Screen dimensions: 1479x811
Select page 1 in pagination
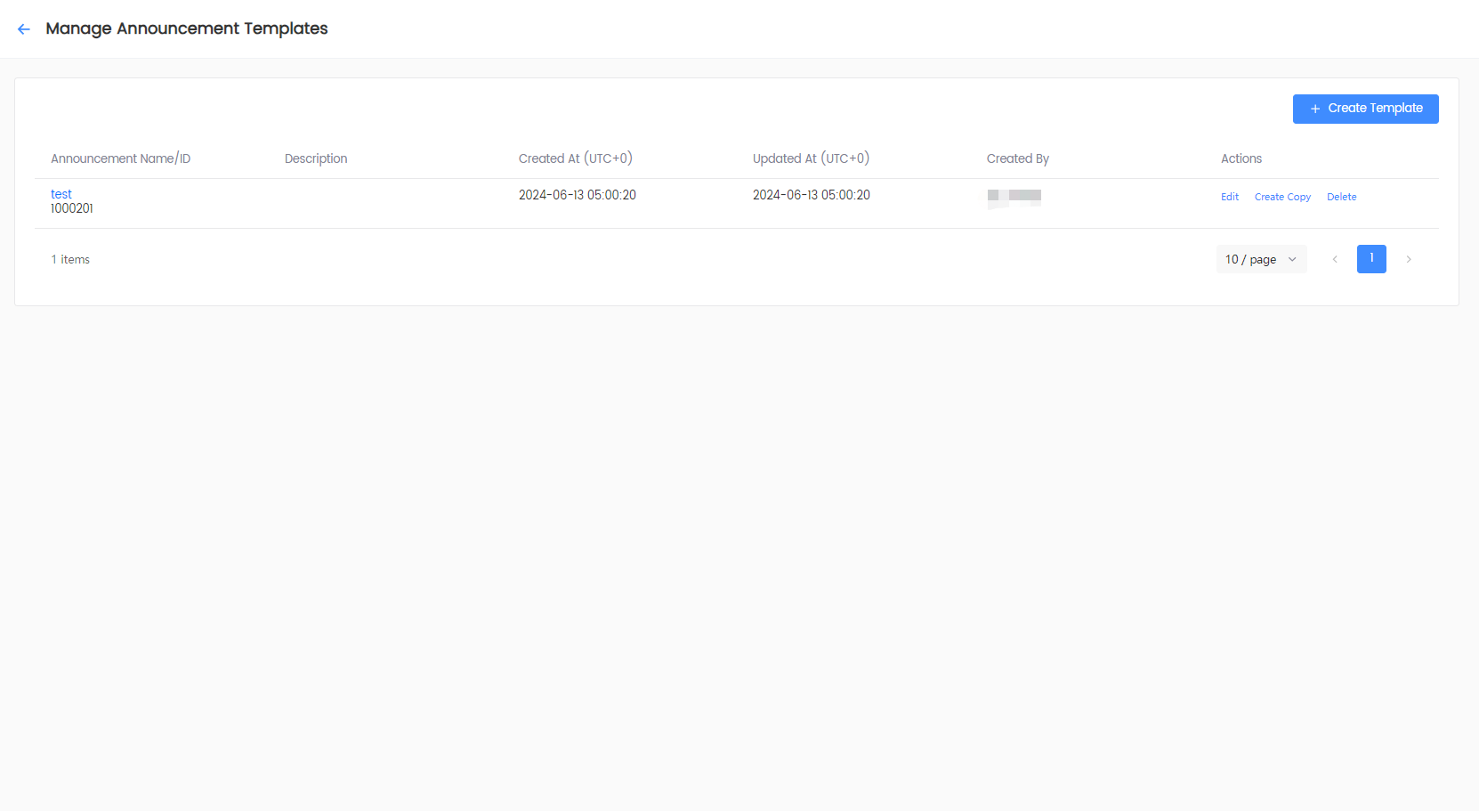(1370, 259)
